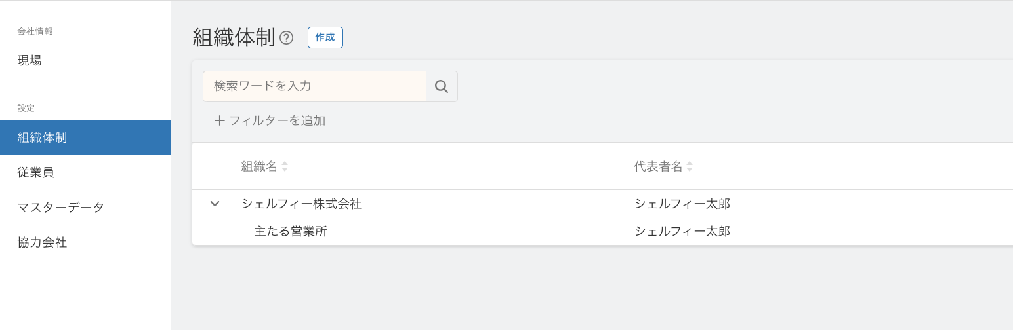The image size is (1013, 330).
Task: Click the 作成 button
Action: pos(325,37)
